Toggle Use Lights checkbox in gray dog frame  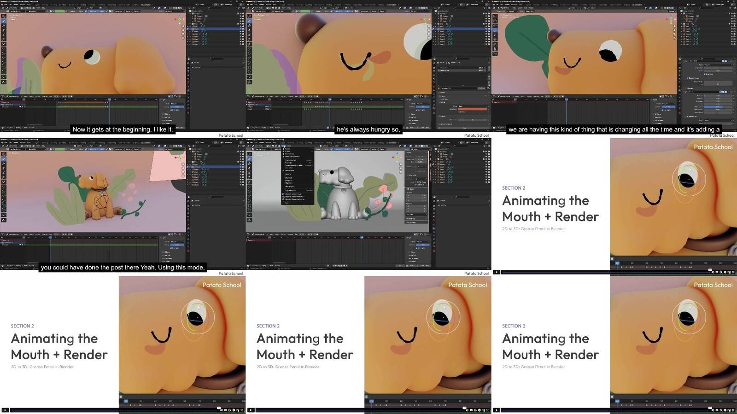(x=417, y=248)
